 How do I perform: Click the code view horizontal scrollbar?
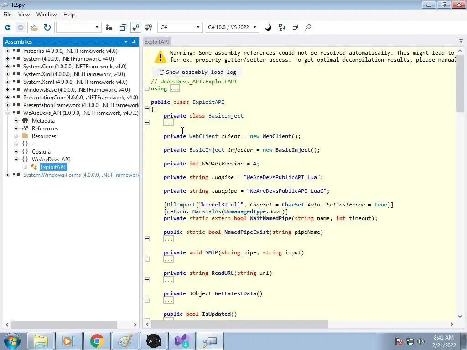click(240, 324)
